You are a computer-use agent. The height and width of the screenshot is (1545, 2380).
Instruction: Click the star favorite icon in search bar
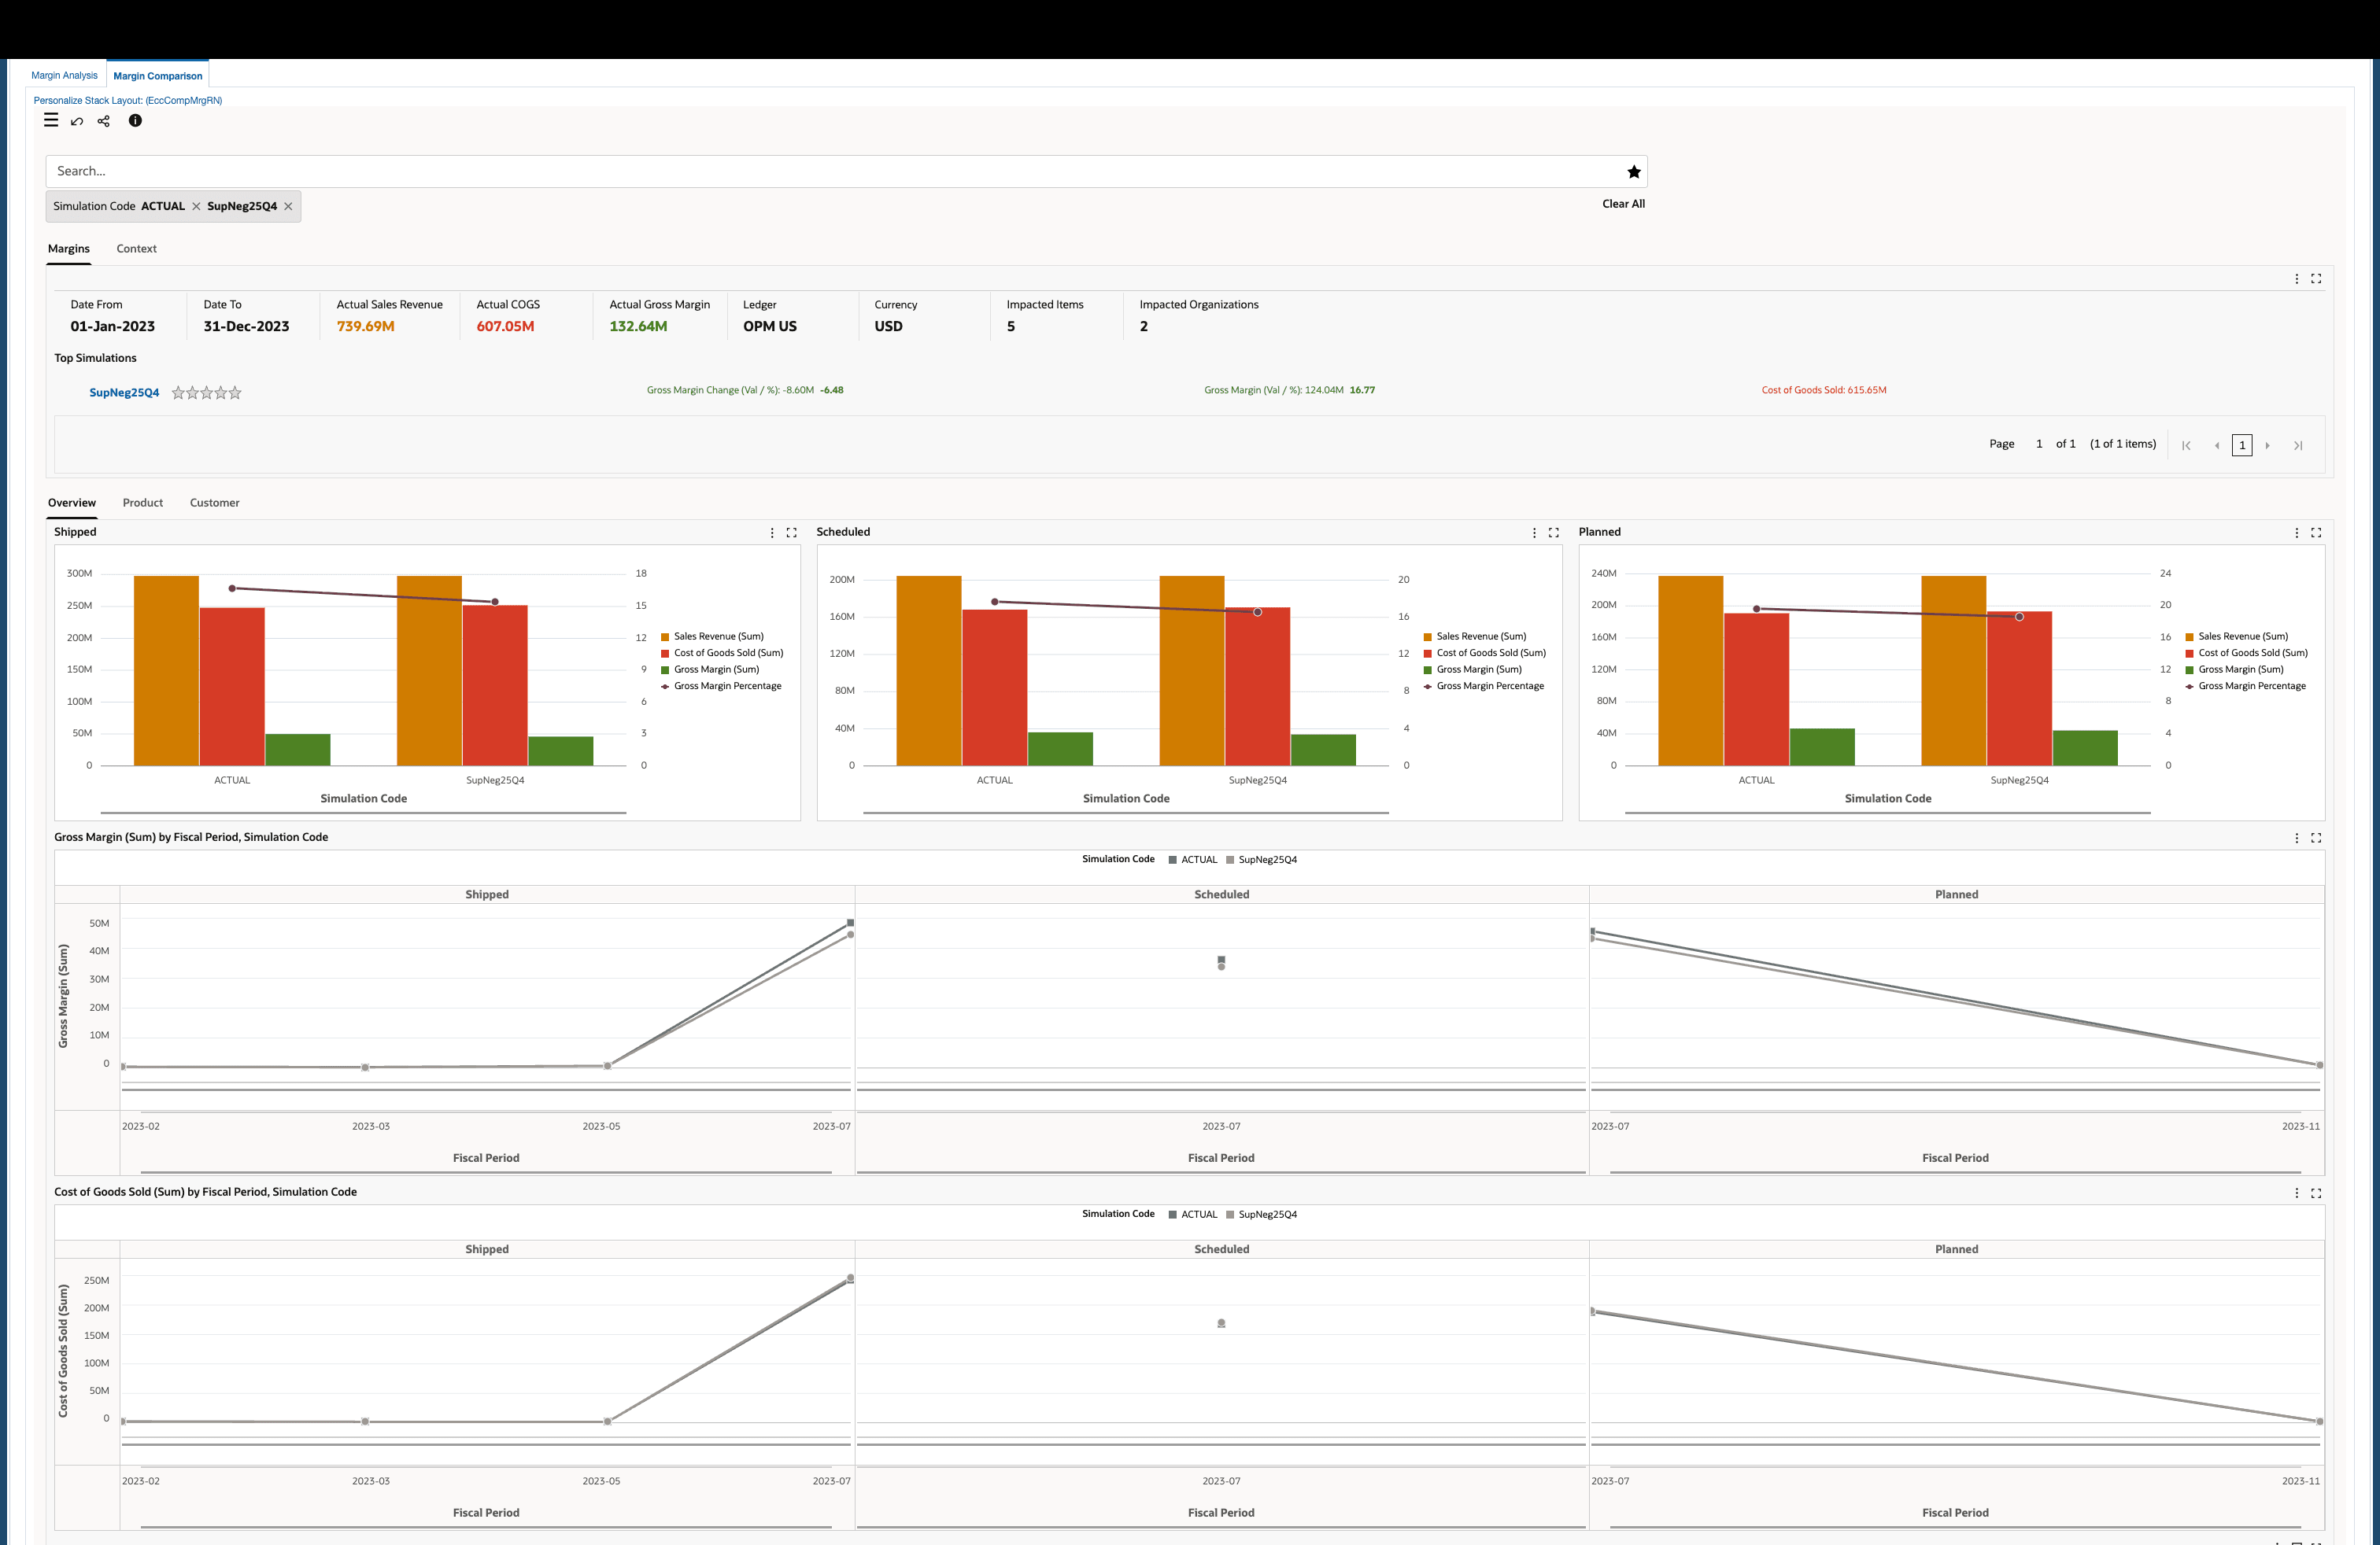coord(1633,172)
